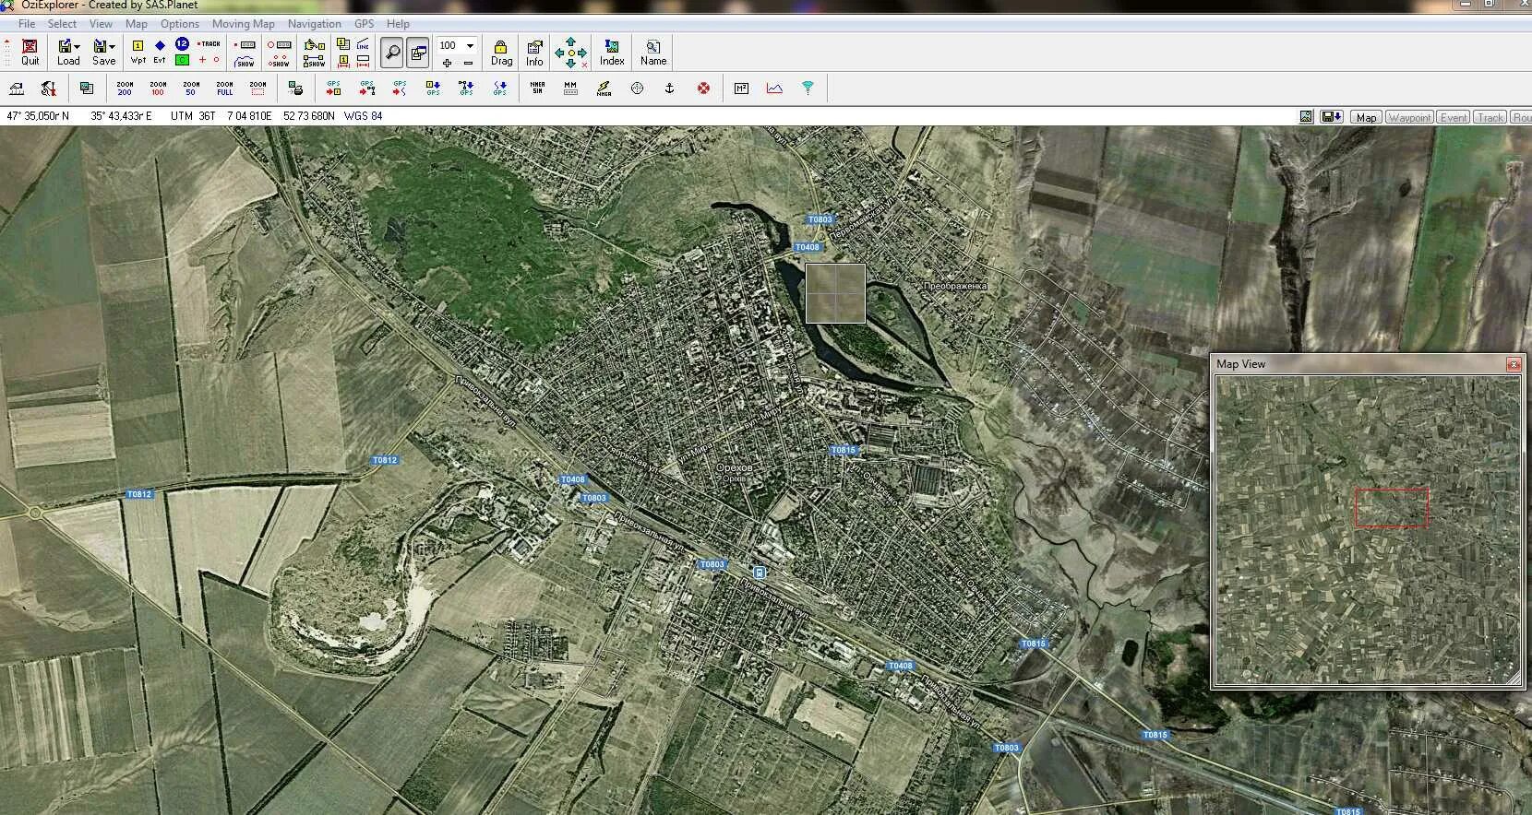1532x815 pixels.
Task: Open the track profile graph icon
Action: pyautogui.click(x=774, y=88)
